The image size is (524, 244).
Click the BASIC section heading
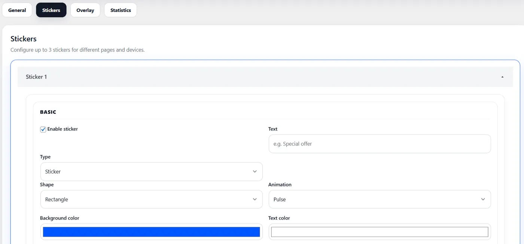[48, 112]
